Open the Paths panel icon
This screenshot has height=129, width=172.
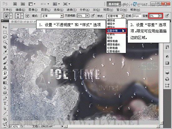coord(167,85)
